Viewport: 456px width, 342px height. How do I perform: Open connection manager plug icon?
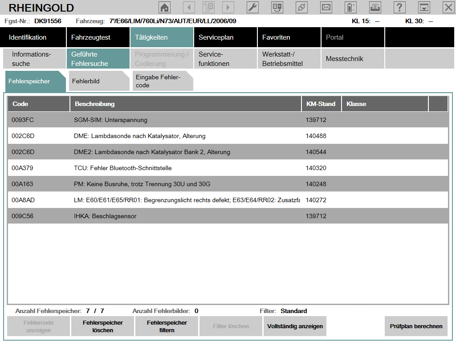coord(301,7)
